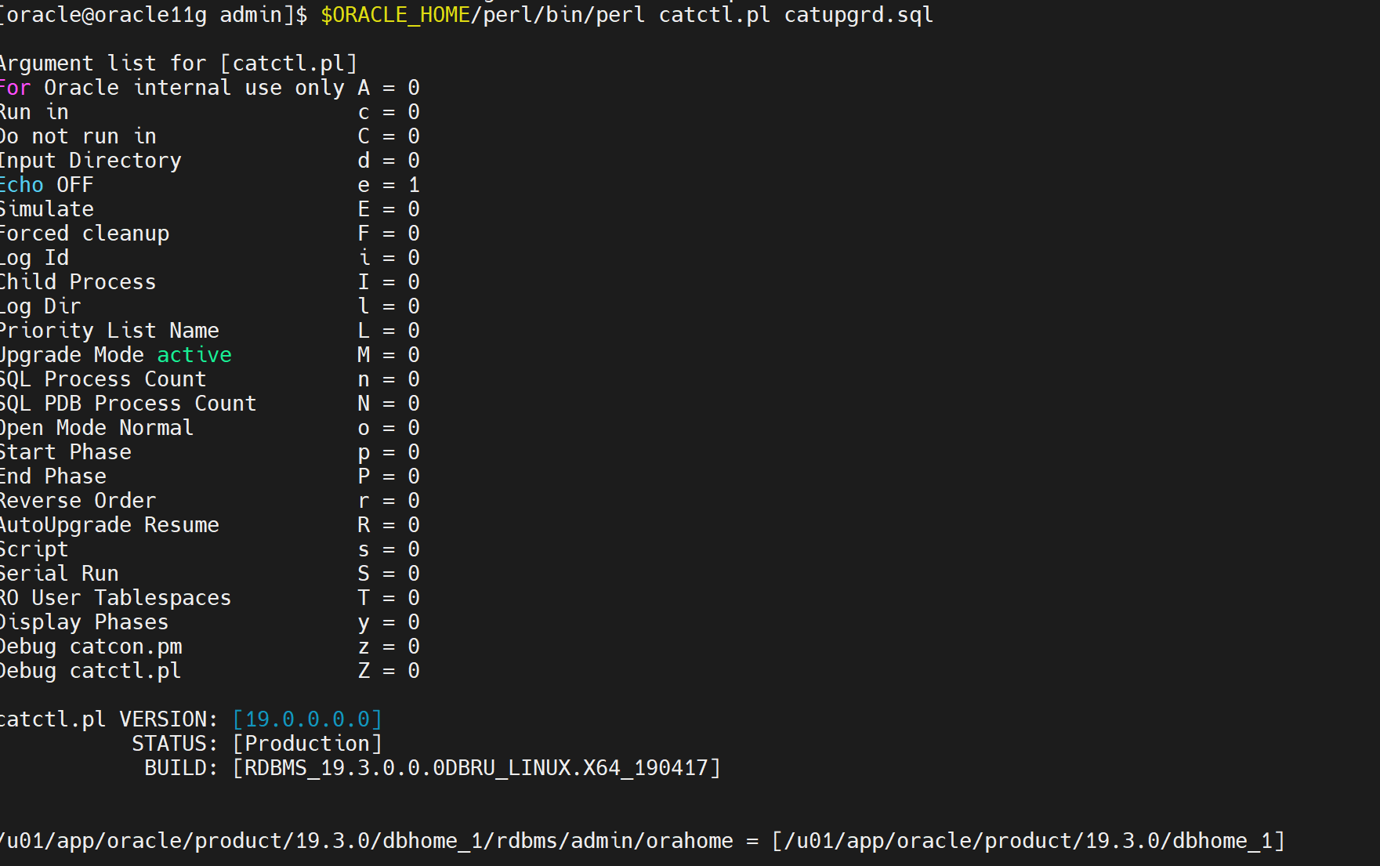This screenshot has height=866, width=1380.
Task: Click the 'Debug catcon.pm' line
Action: (x=91, y=647)
